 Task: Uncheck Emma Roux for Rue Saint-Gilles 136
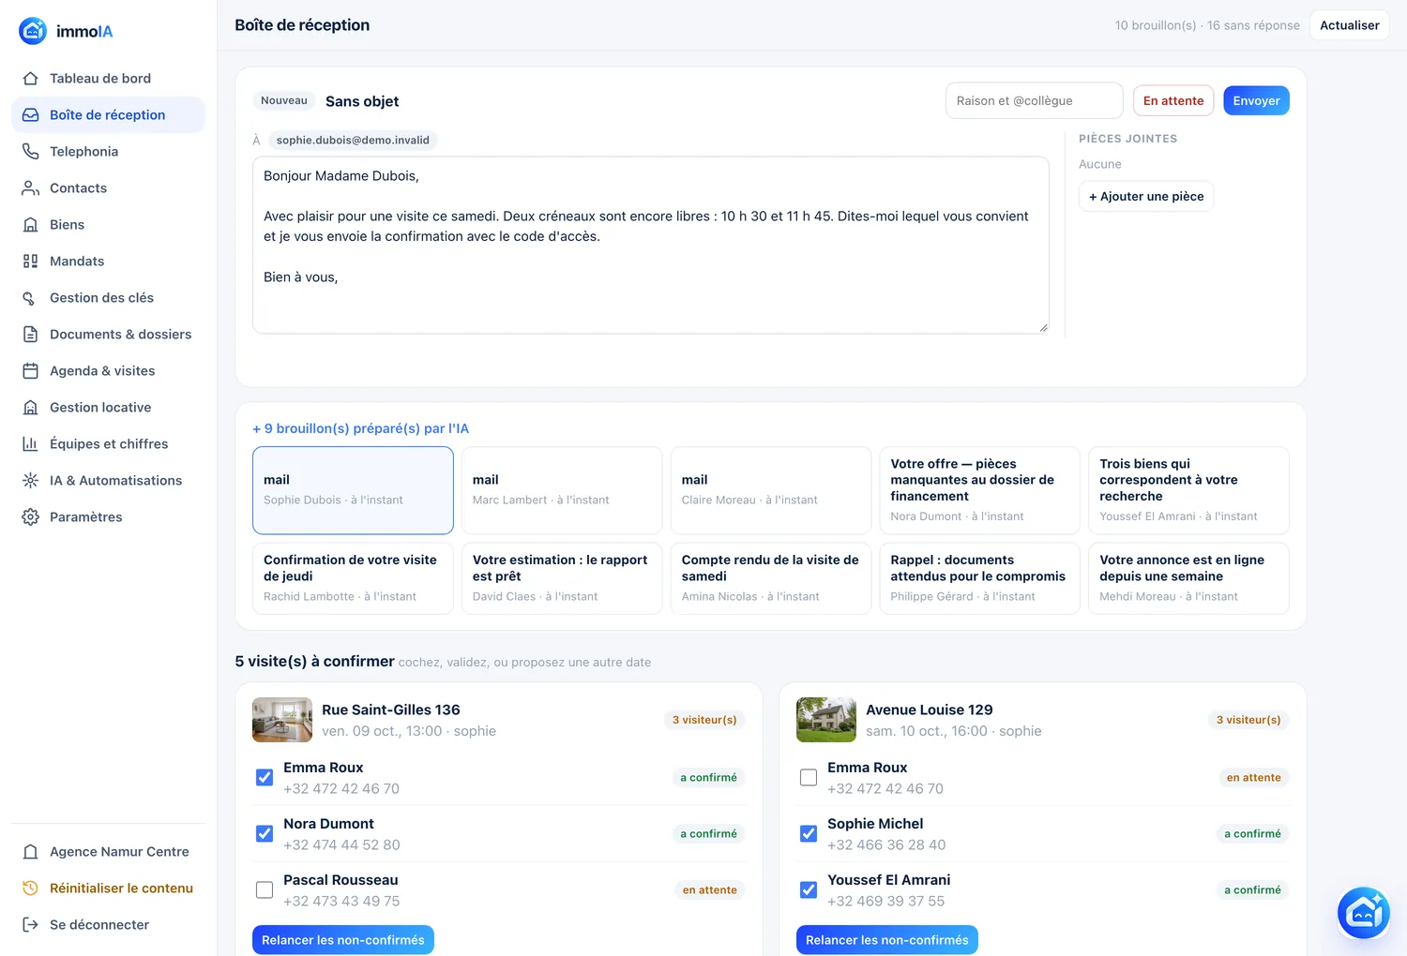click(265, 778)
